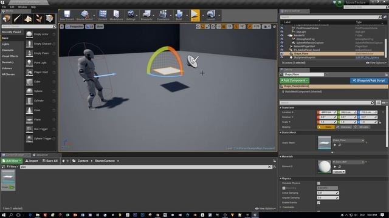Select the rotate gizmo tool in viewport
This screenshot has height=218, width=389.
[x=202, y=27]
